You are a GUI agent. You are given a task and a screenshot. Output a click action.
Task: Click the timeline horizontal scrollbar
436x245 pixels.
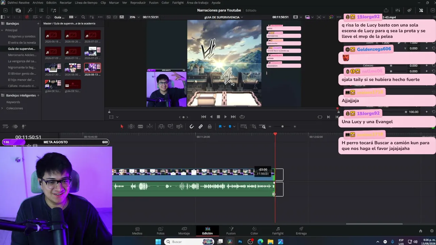click(374, 224)
